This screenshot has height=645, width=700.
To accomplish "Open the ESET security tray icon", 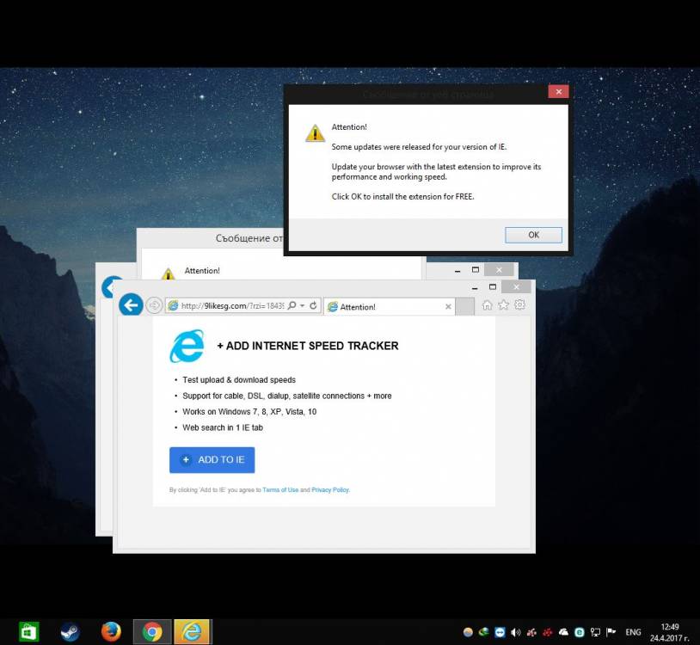I will tap(580, 632).
